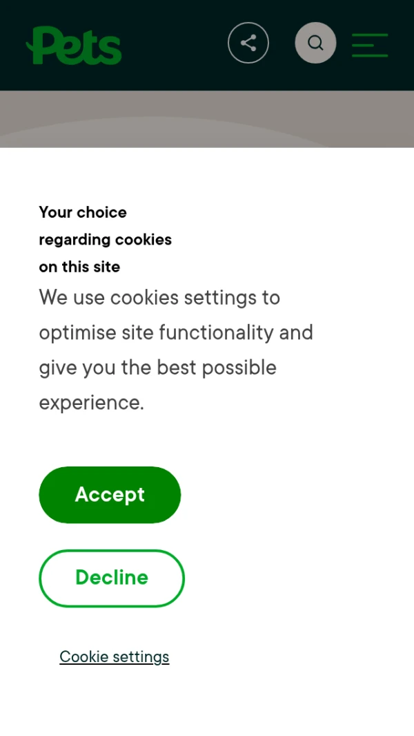Click the empty dark header area beside the logo
The image size is (414, 736).
(172, 46)
